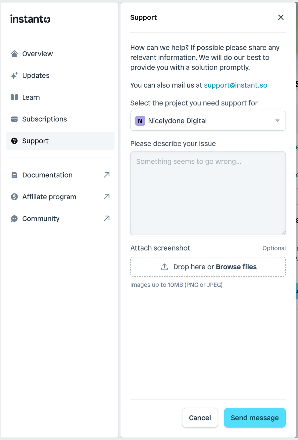Click the Affiliate program dollar icon

tap(14, 197)
